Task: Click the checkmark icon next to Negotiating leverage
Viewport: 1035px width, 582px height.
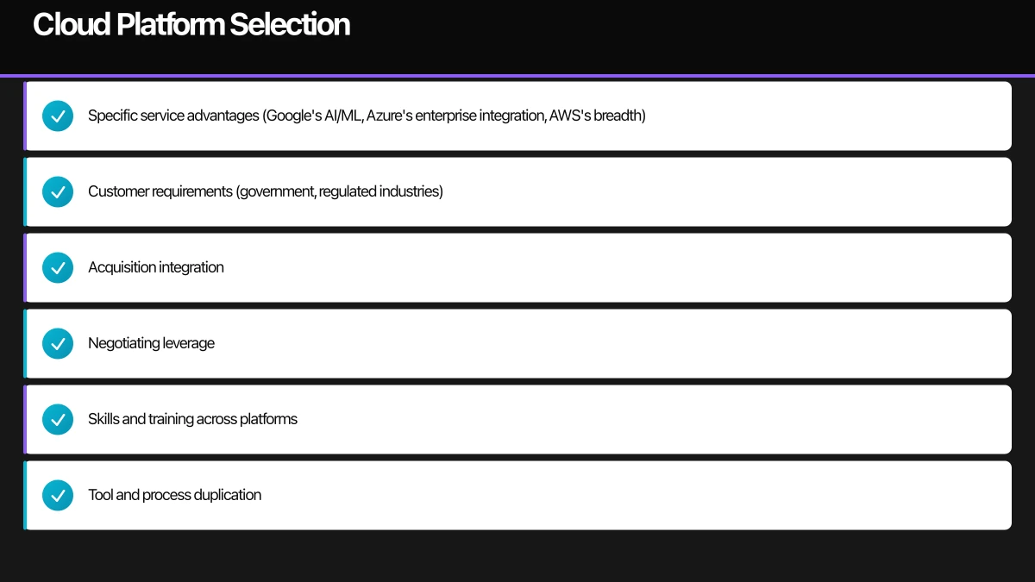Action: coord(58,343)
